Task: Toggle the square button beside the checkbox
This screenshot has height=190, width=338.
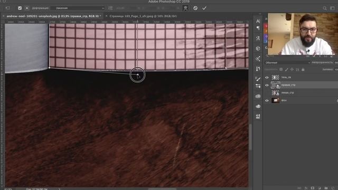Action: tap(27, 8)
